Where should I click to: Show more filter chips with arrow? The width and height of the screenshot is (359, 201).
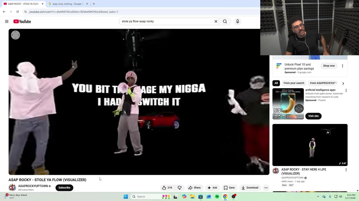pyautogui.click(x=343, y=83)
